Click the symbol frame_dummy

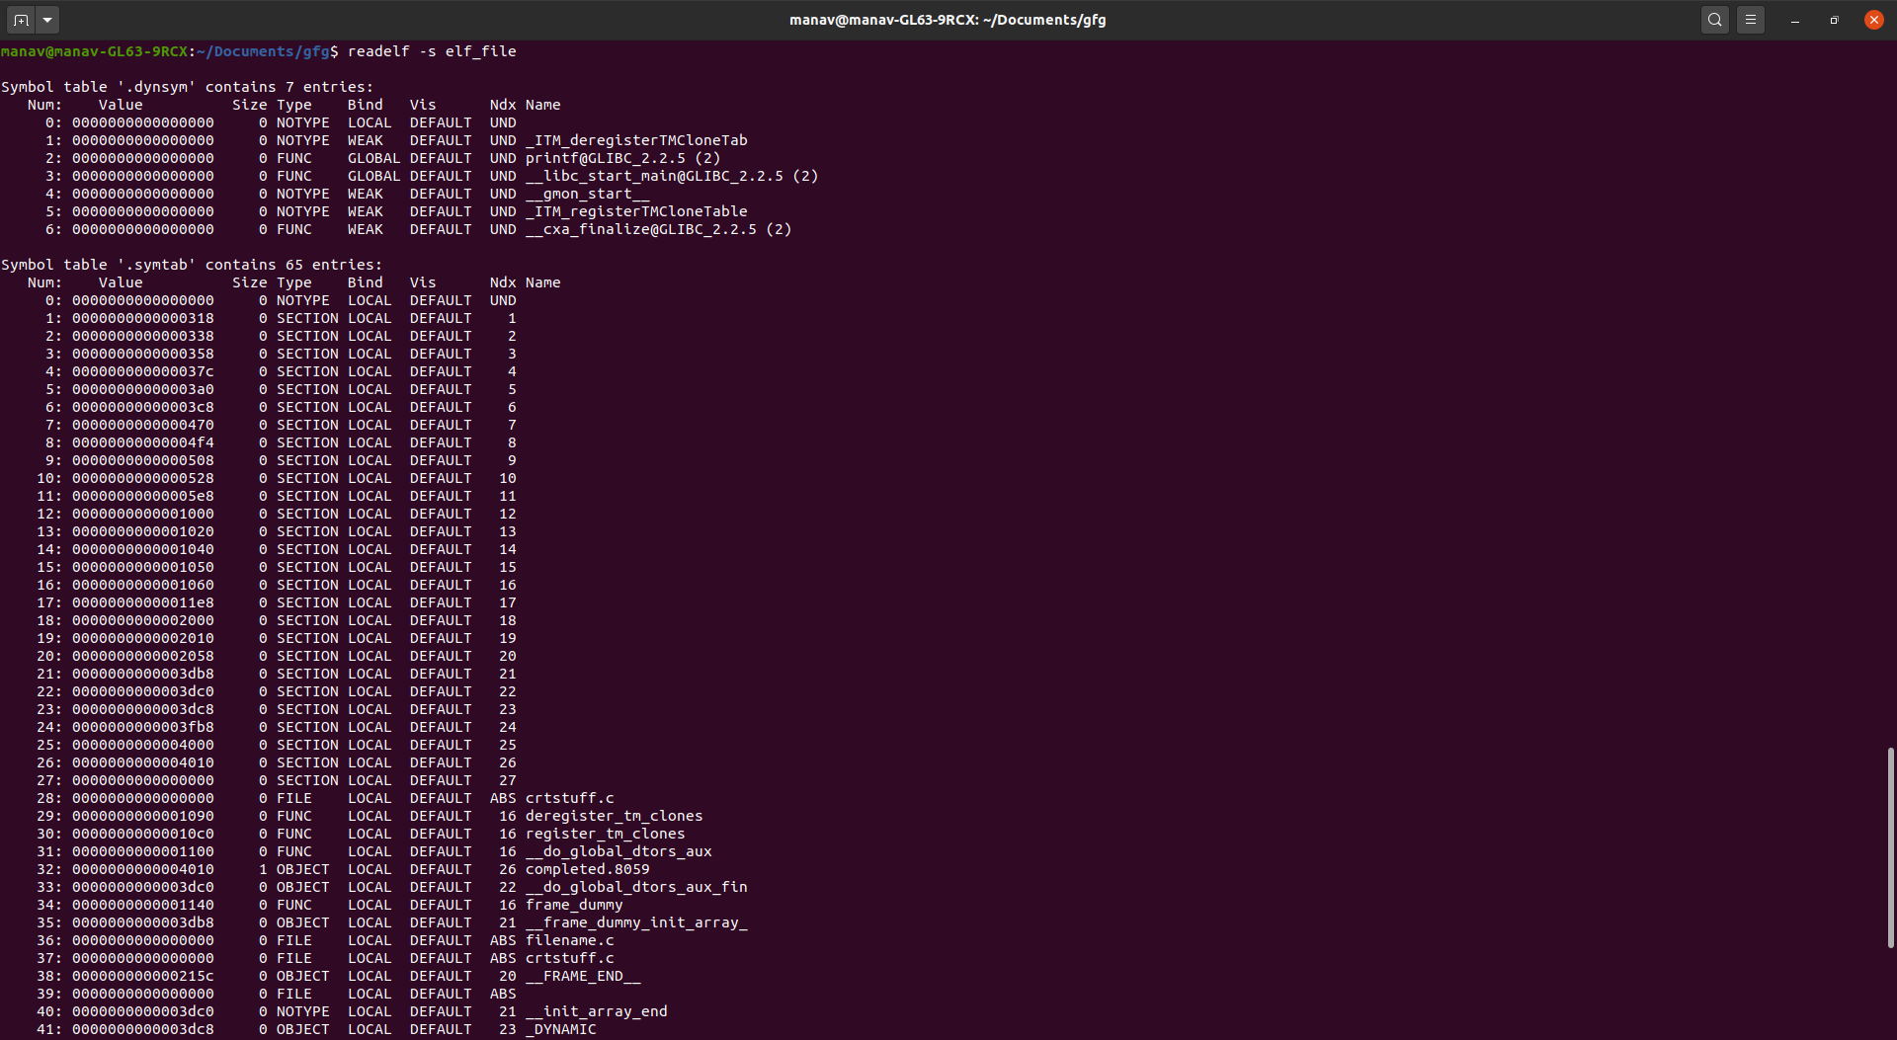(574, 905)
